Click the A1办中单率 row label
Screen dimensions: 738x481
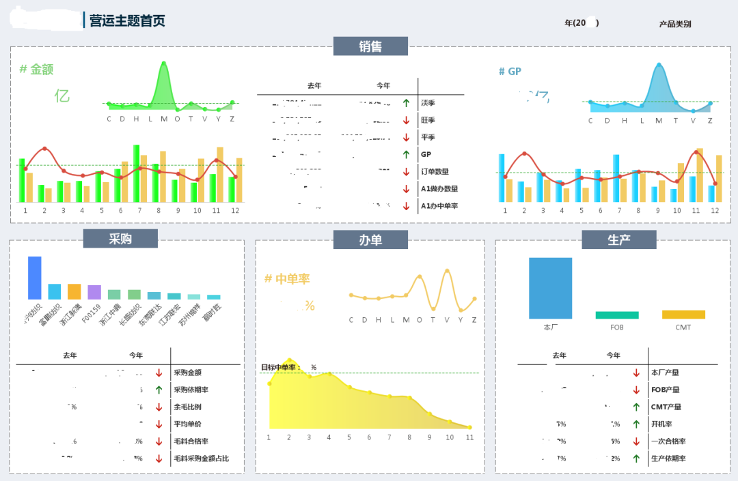[x=439, y=206]
